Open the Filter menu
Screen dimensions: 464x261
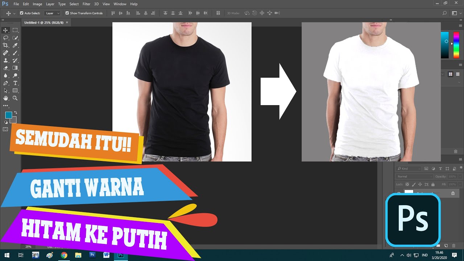click(x=86, y=4)
